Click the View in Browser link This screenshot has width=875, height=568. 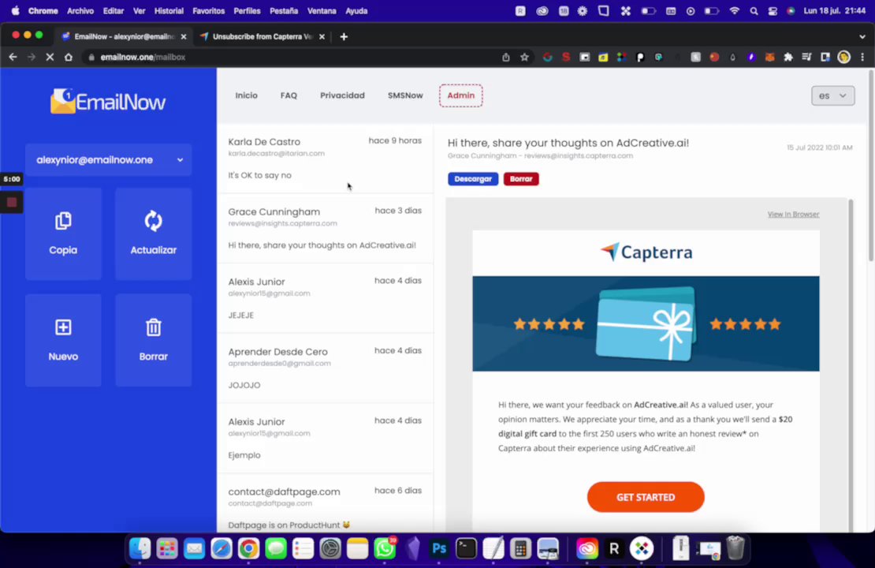click(793, 214)
